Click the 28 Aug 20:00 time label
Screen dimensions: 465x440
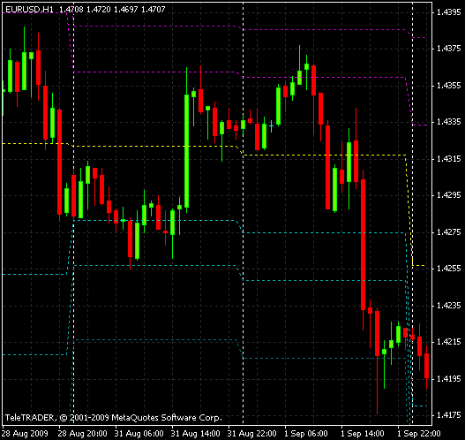pyautogui.click(x=82, y=434)
